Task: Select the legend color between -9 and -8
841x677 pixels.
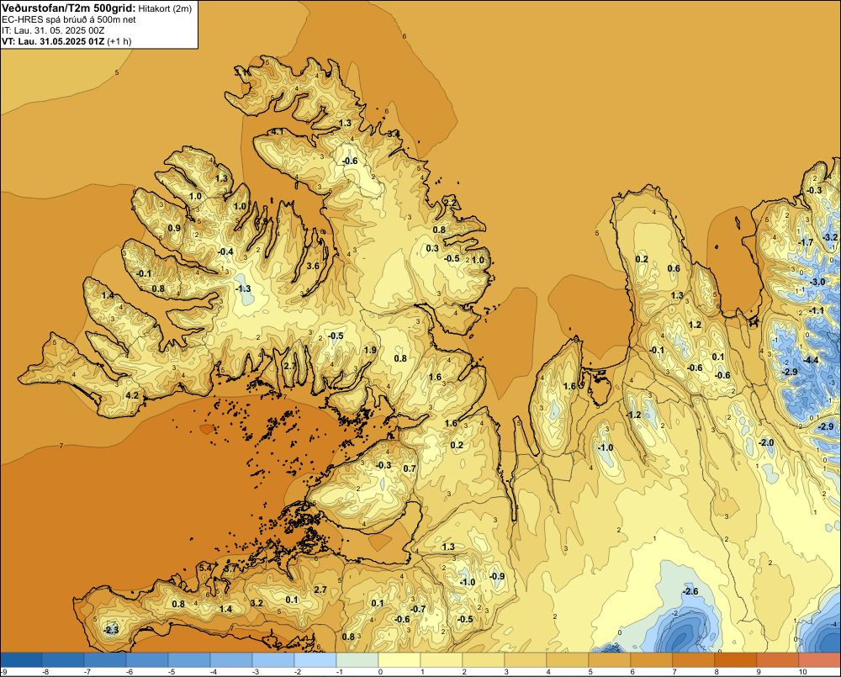Action: 22,659
